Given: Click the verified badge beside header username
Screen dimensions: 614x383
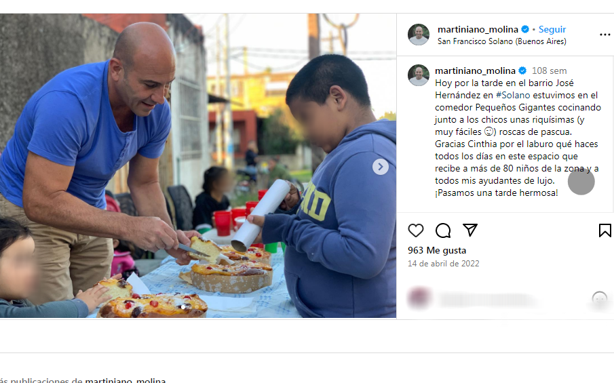Looking at the screenshot, I should (525, 29).
